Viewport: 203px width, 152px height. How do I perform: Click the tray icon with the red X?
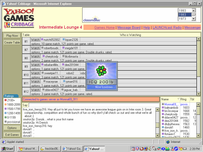coord(172,149)
